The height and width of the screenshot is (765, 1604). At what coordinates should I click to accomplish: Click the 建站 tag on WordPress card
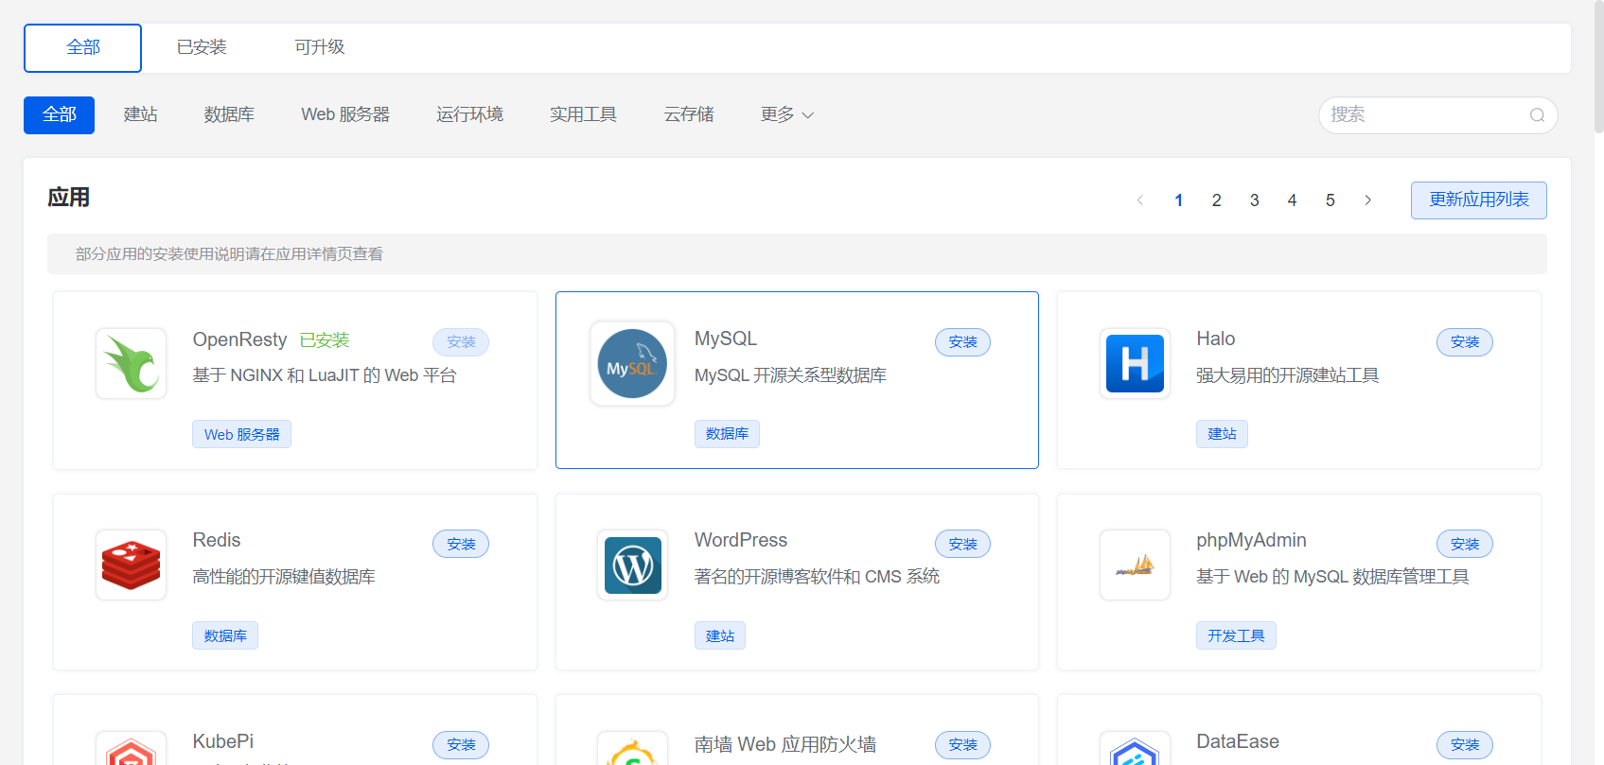pyautogui.click(x=719, y=636)
